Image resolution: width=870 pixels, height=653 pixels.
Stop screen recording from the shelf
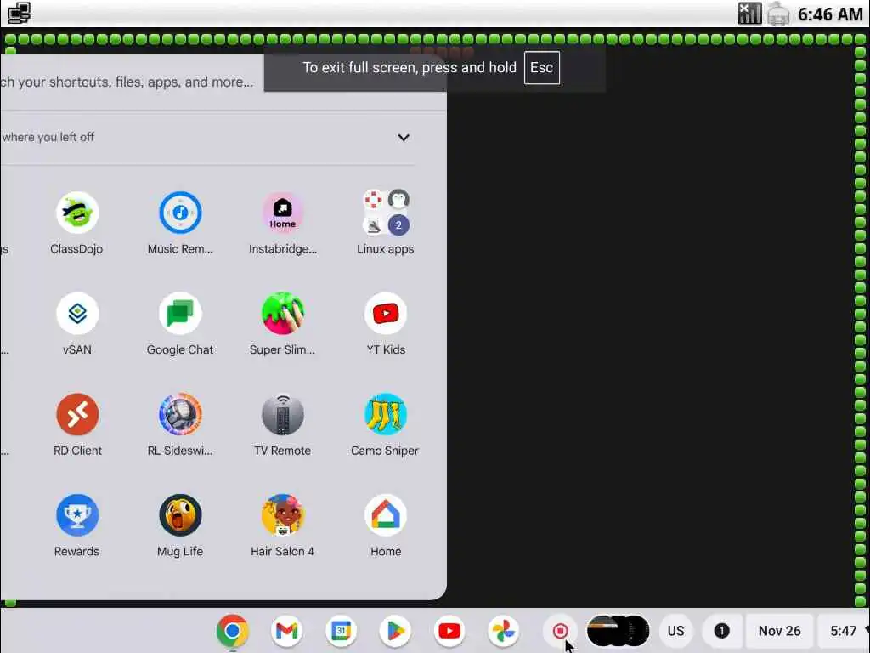[x=561, y=631]
